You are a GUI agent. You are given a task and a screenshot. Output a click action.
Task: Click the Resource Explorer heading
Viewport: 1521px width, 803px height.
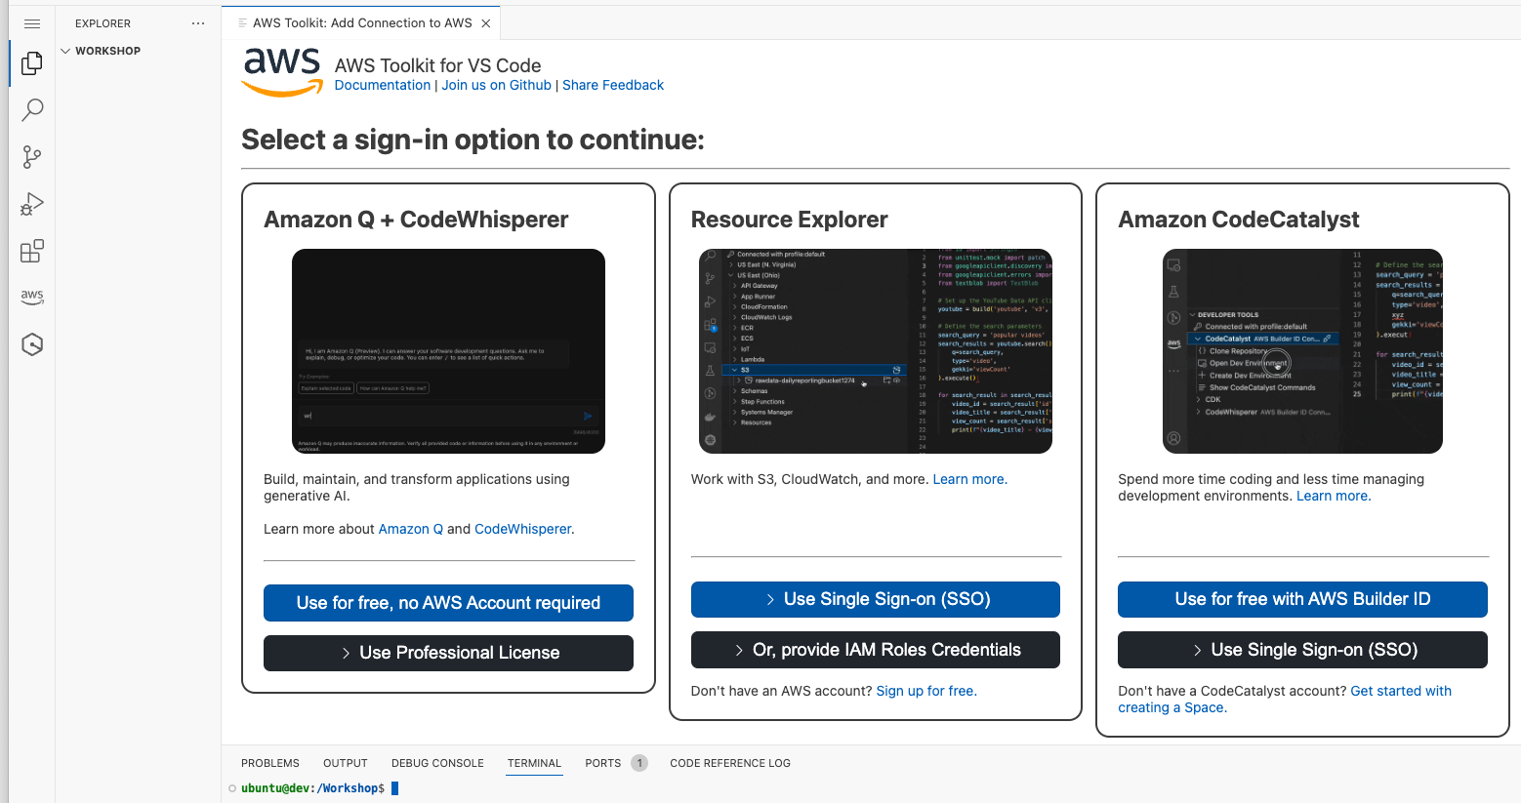click(x=789, y=220)
